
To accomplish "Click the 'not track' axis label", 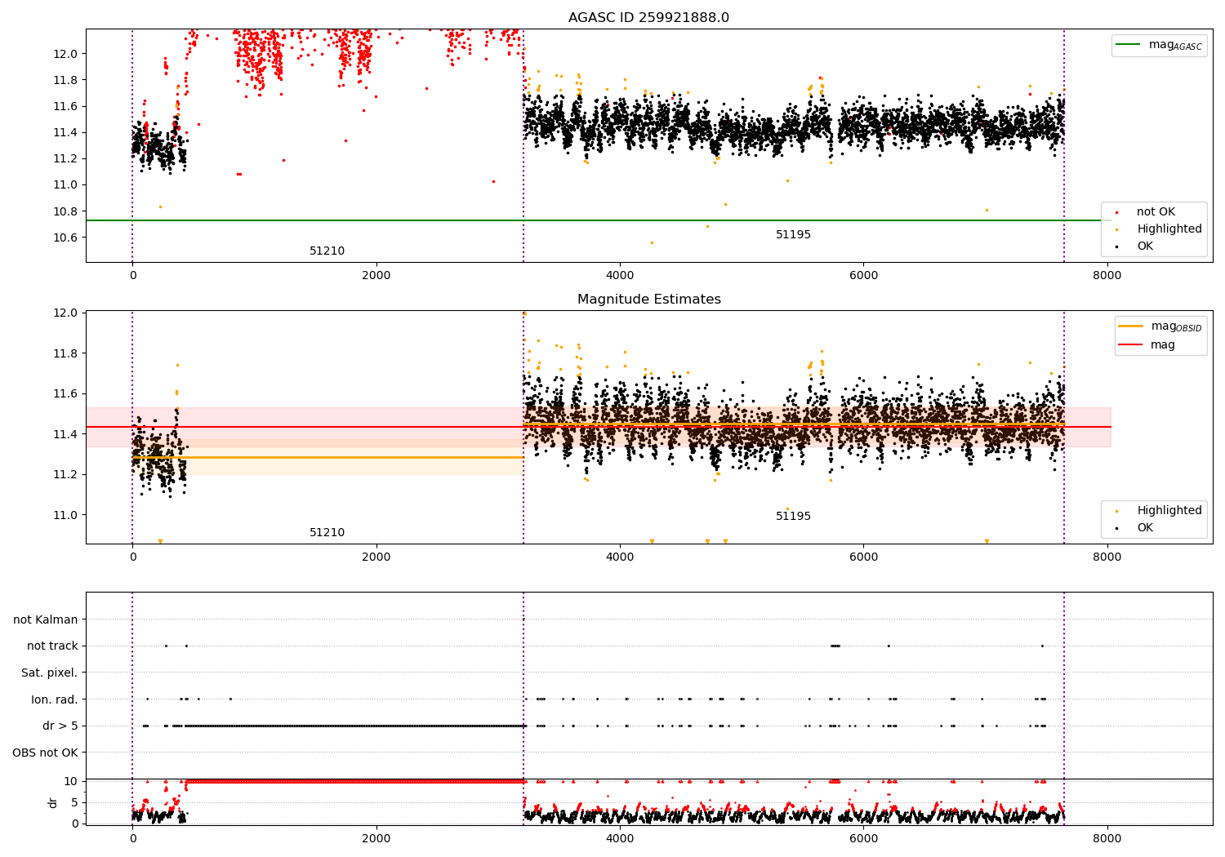I will (52, 646).
